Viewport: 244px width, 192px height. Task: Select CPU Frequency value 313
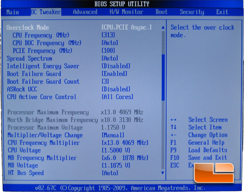[108, 35]
